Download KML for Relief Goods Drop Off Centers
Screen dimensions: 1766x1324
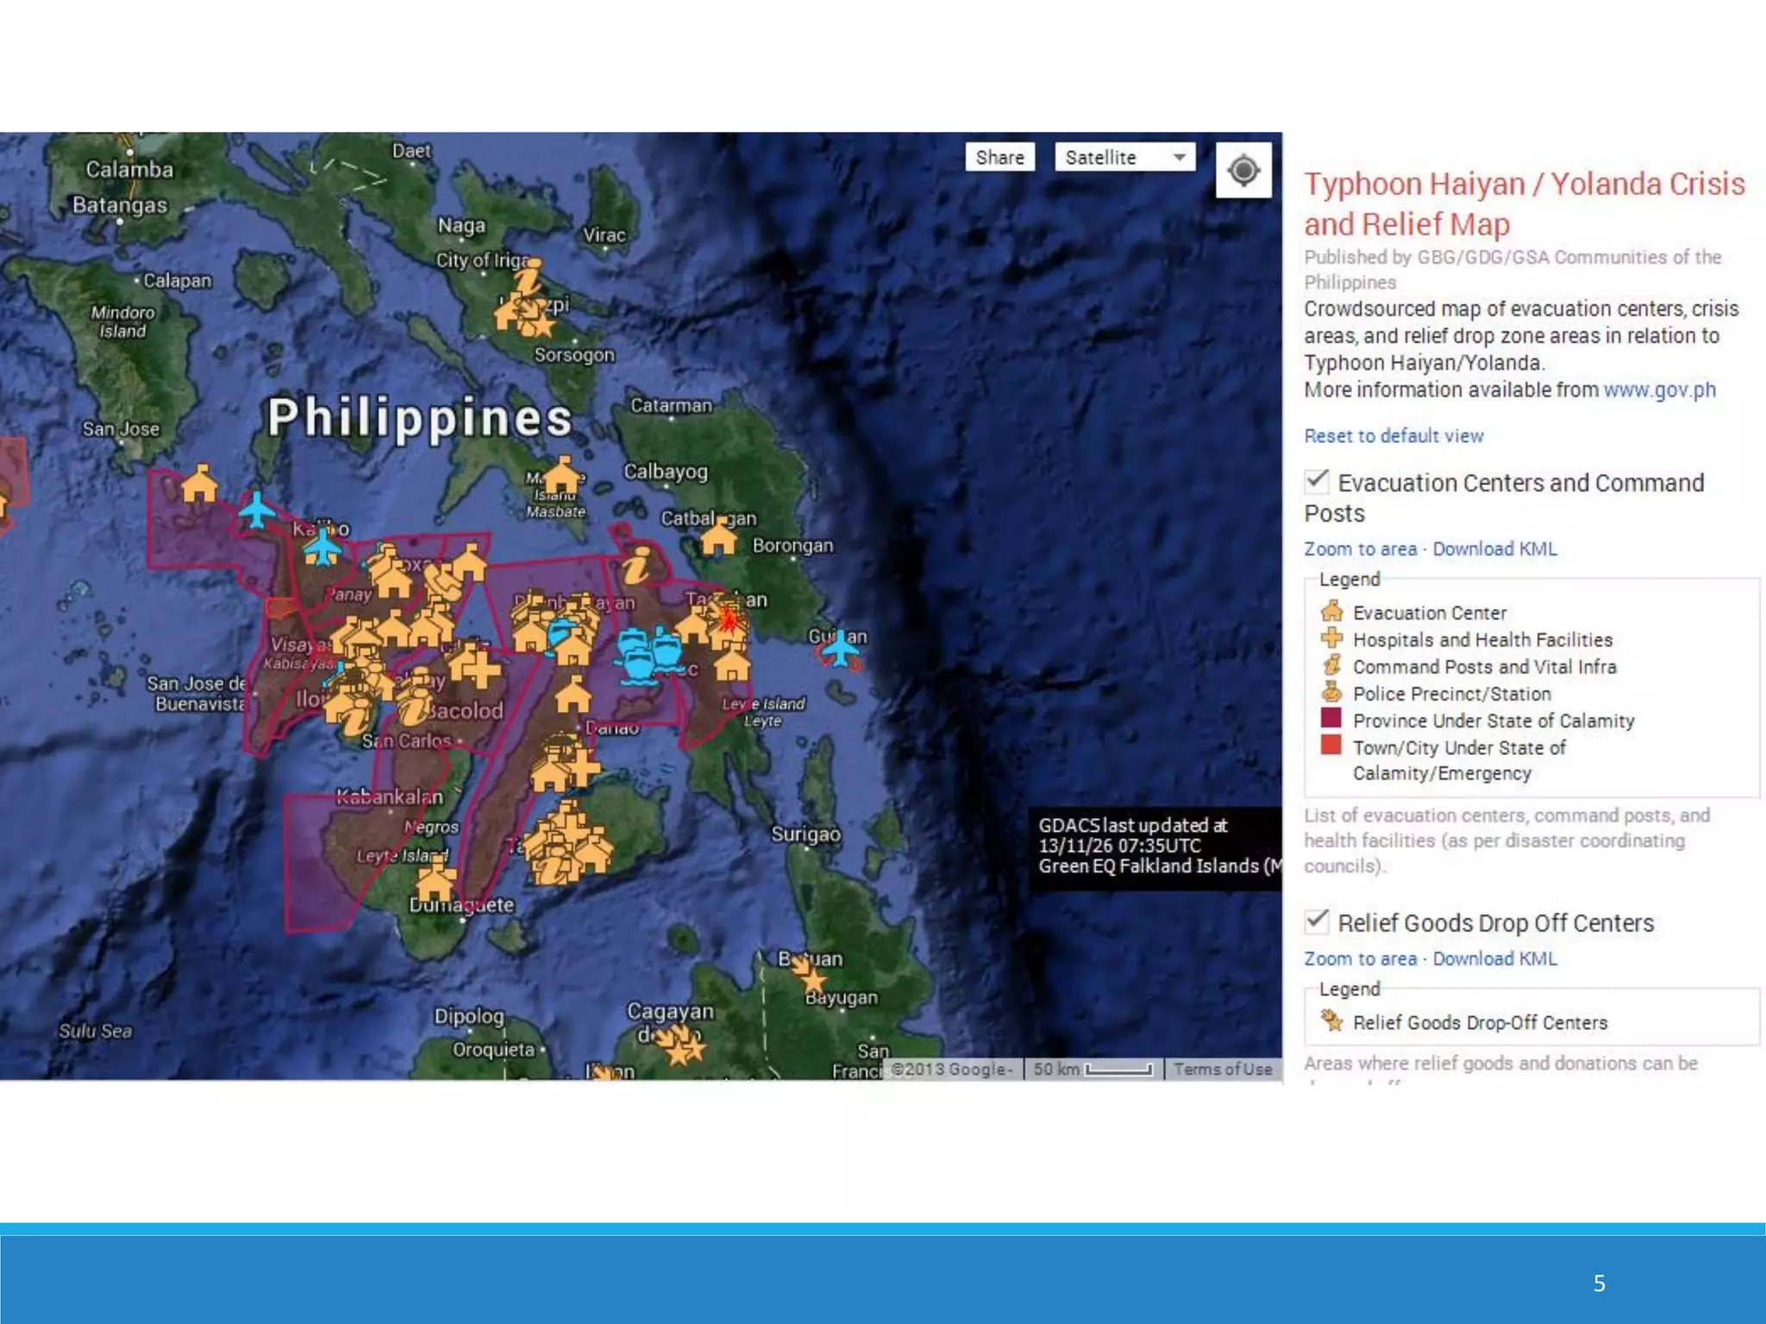tap(1494, 959)
